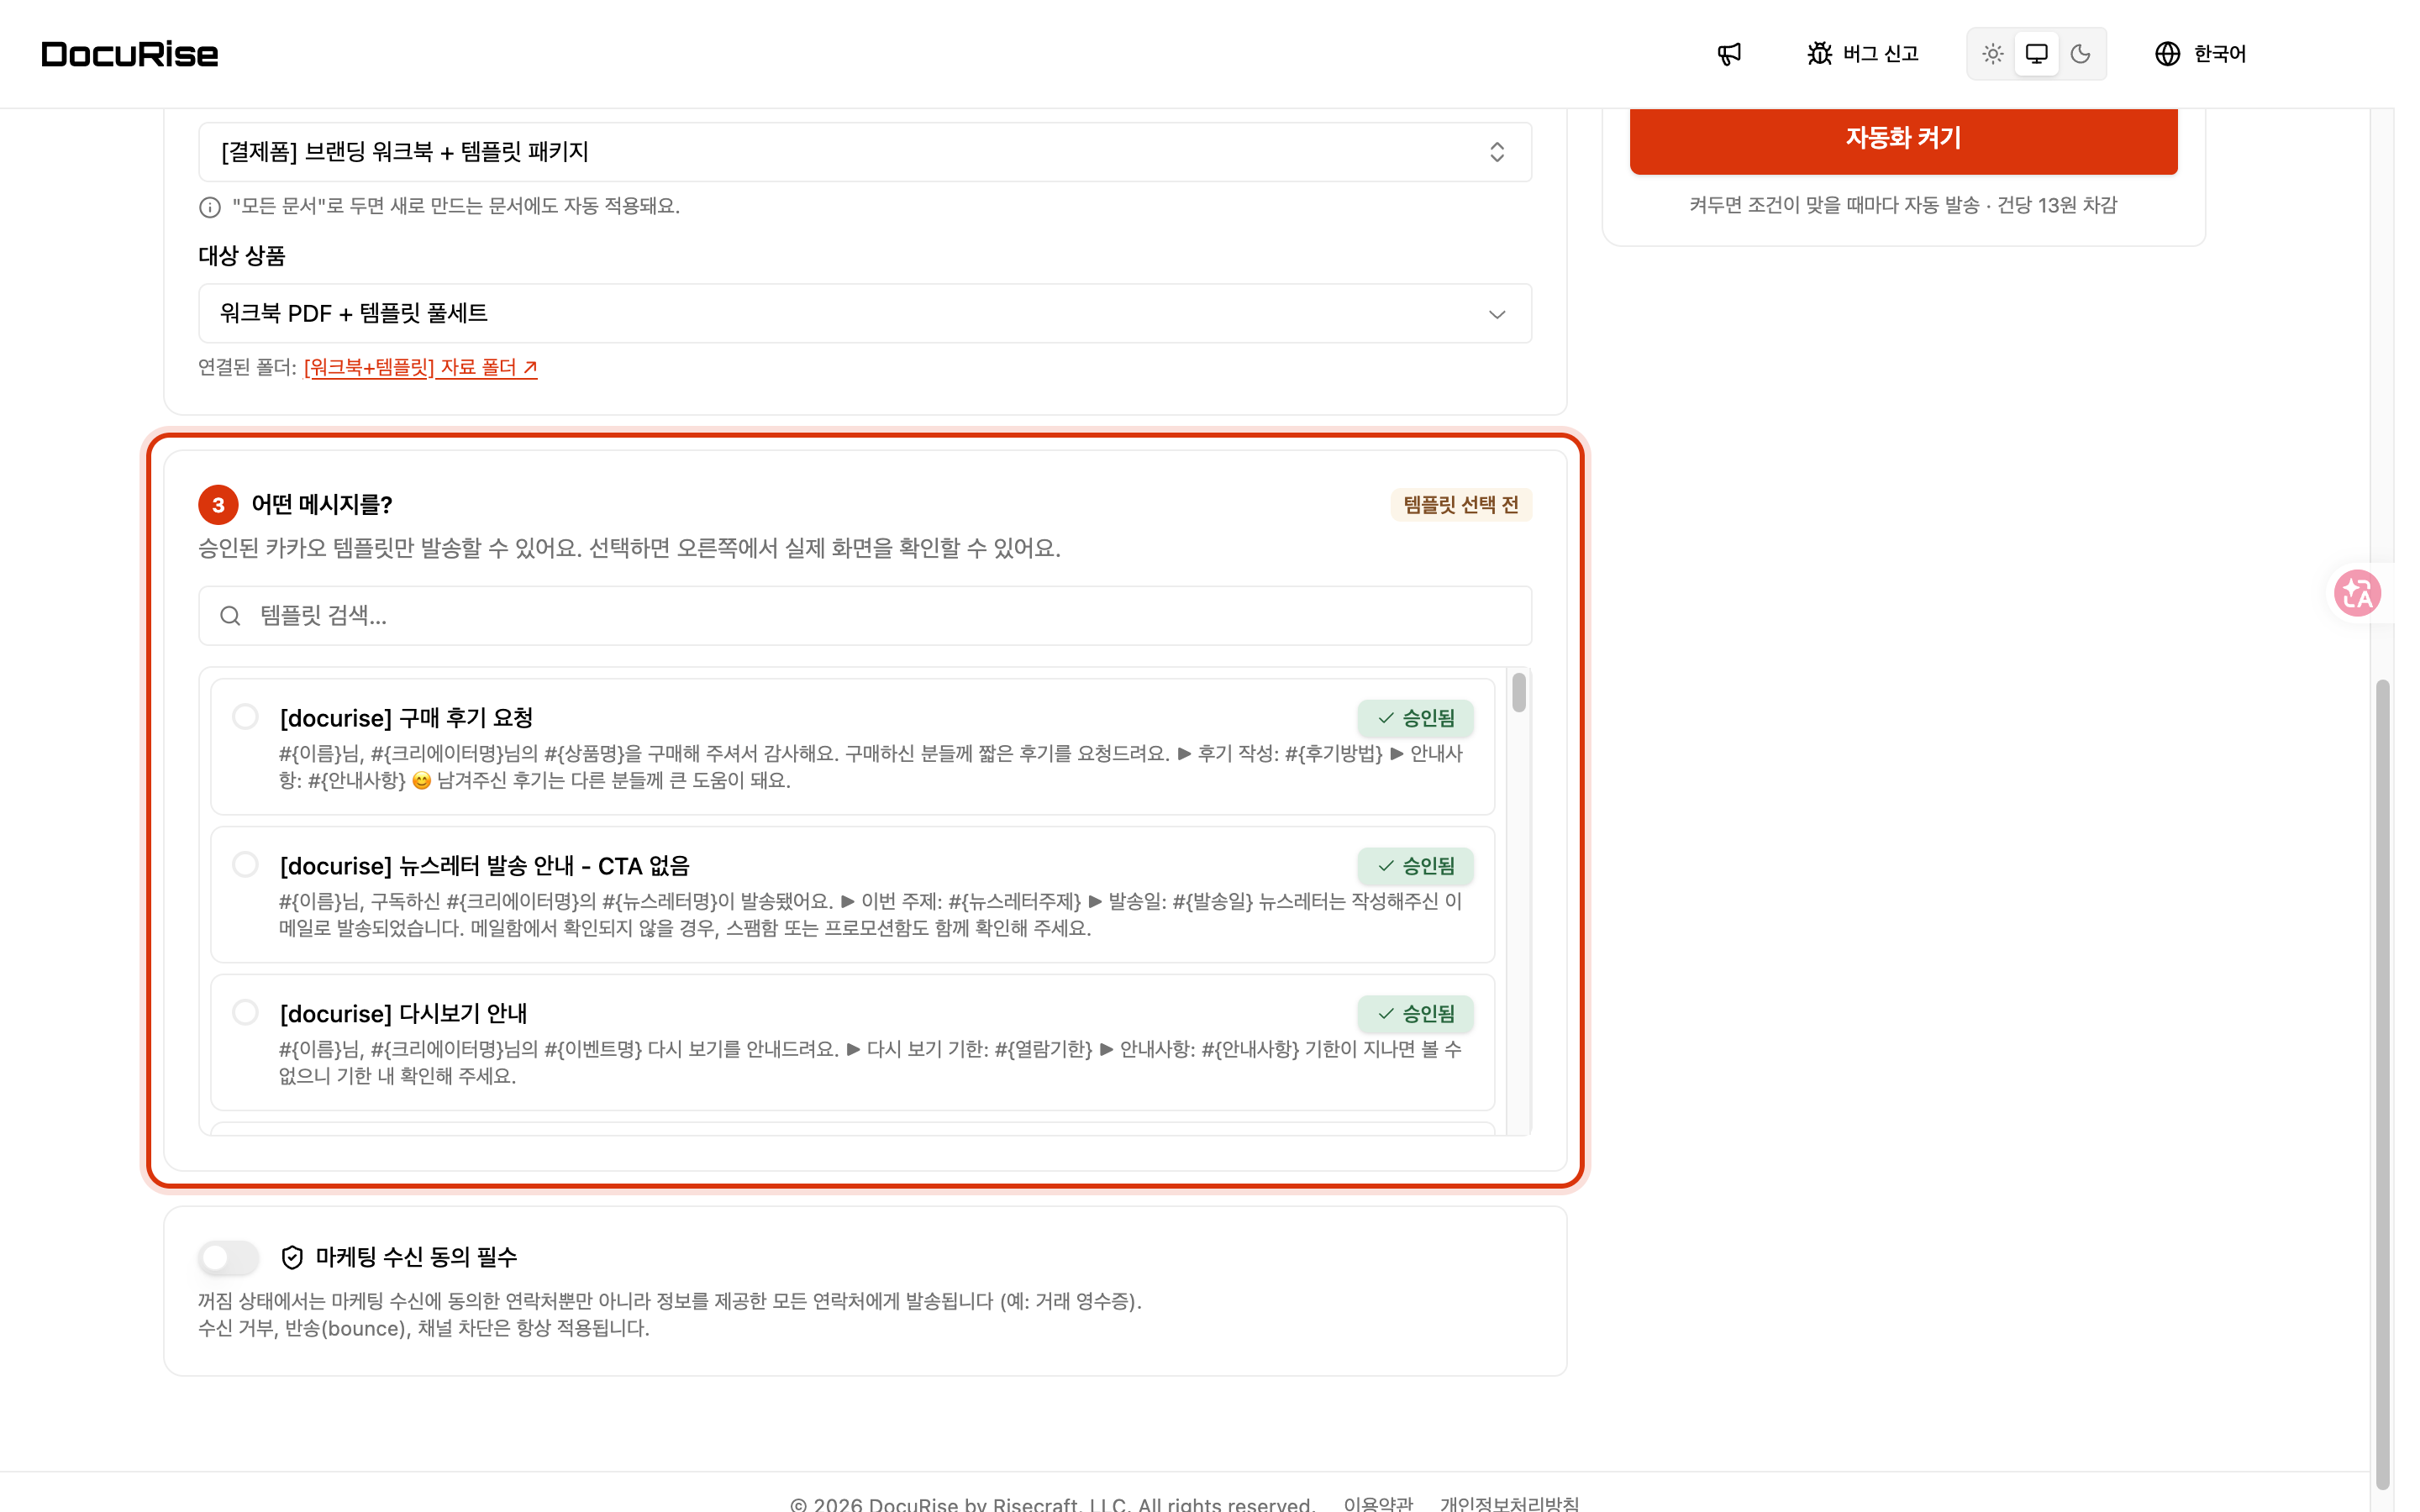The height and width of the screenshot is (1512, 2420).
Task: Open the 워크북+템플릿 자료 폴더 link
Action: click(420, 367)
